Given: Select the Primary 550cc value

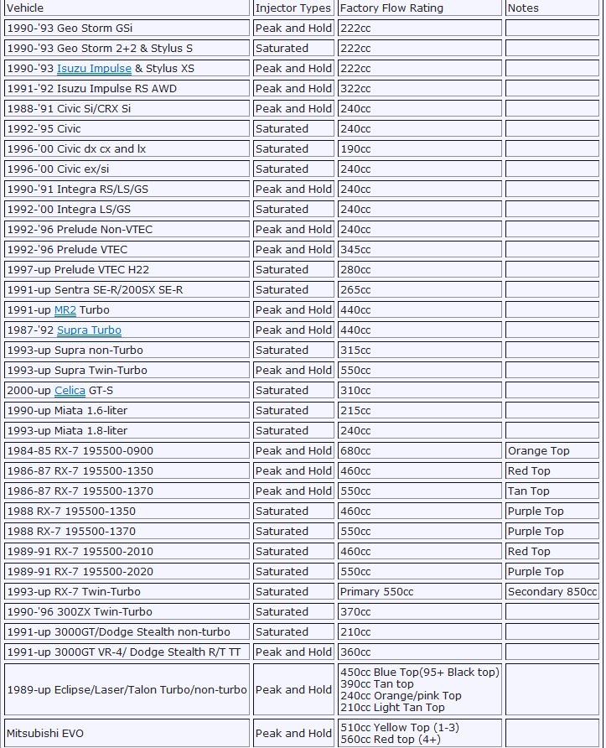Looking at the screenshot, I should click(420, 591).
